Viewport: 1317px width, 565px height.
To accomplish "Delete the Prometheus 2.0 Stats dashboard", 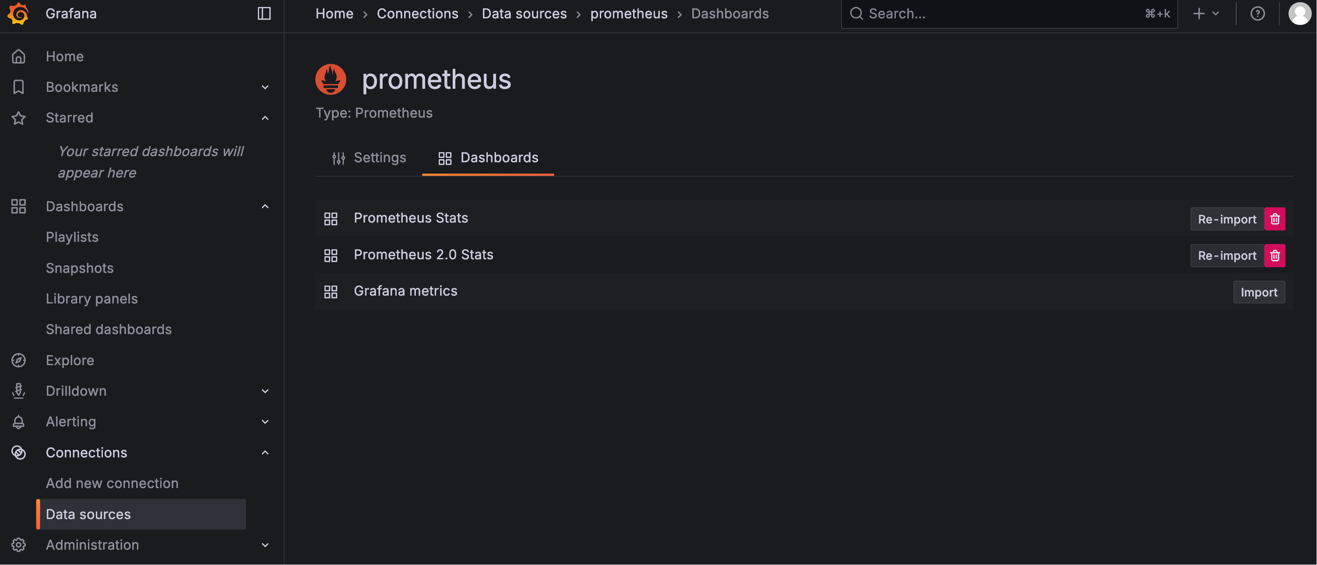I will tap(1275, 255).
